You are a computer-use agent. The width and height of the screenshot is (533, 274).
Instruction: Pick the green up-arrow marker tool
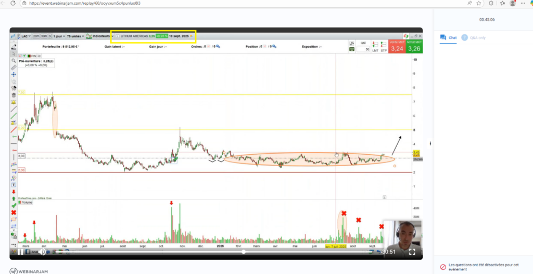click(14, 199)
